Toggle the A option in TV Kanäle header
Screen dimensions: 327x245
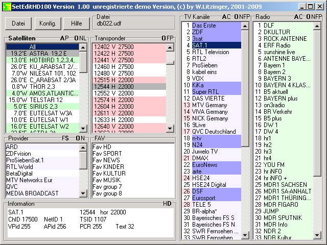pyautogui.click(x=224, y=17)
